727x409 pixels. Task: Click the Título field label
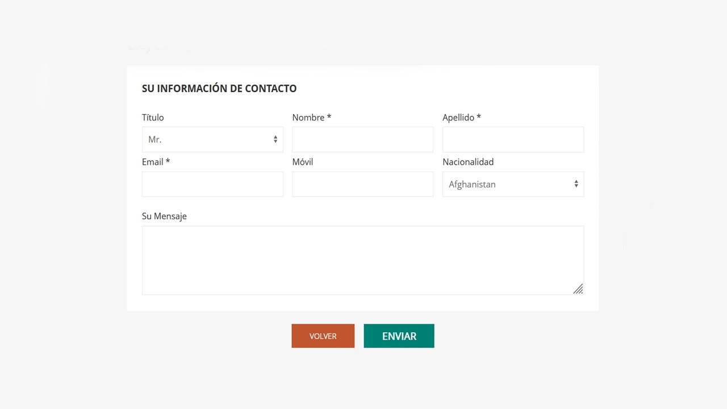(x=153, y=118)
